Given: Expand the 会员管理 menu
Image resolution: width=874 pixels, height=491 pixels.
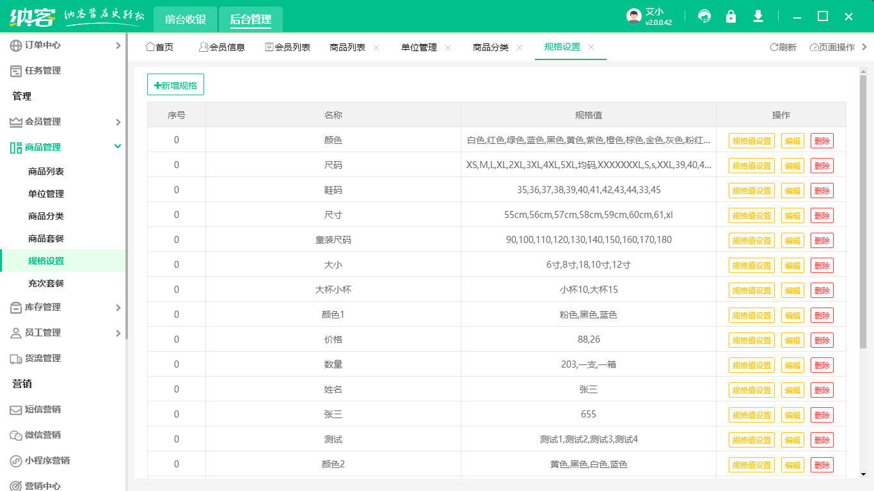Looking at the screenshot, I should click(x=118, y=122).
